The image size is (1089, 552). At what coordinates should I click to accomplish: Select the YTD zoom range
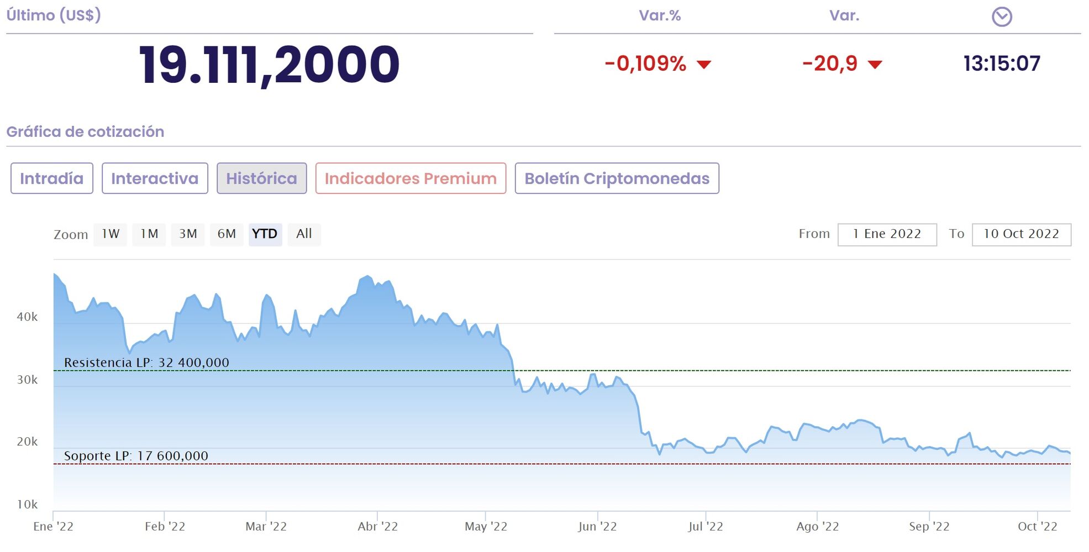point(265,234)
